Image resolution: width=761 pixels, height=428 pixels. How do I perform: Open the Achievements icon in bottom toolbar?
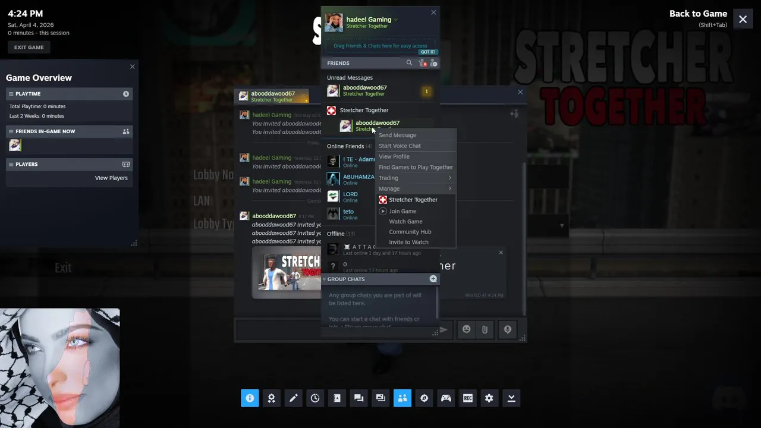point(272,398)
